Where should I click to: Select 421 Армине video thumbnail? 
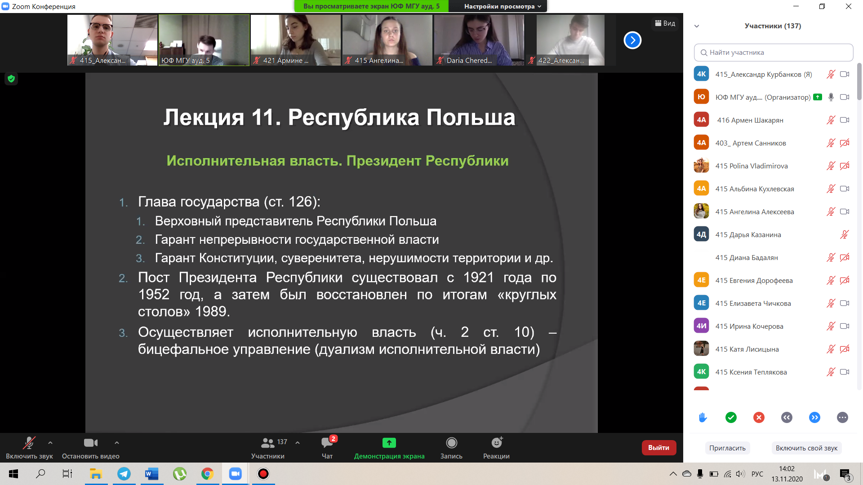[x=296, y=40]
